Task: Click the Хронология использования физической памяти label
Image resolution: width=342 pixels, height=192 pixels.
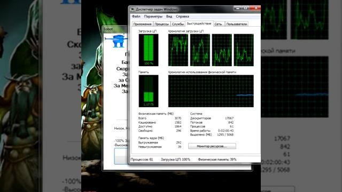Action: tap(202, 72)
